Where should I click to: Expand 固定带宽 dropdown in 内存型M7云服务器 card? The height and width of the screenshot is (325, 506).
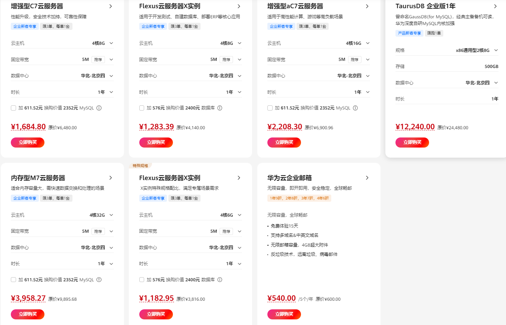click(111, 231)
